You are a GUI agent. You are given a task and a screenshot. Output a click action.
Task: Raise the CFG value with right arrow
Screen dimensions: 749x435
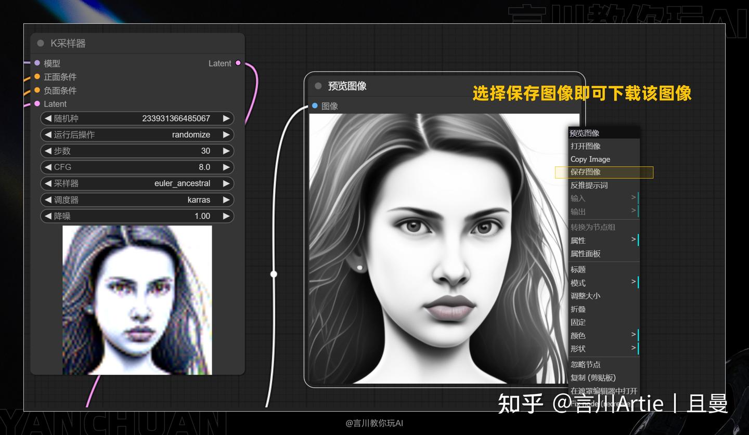pos(226,167)
